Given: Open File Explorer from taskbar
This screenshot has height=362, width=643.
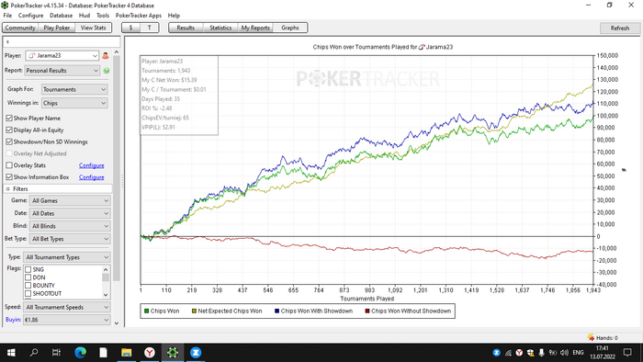Looking at the screenshot, I should click(x=127, y=352).
